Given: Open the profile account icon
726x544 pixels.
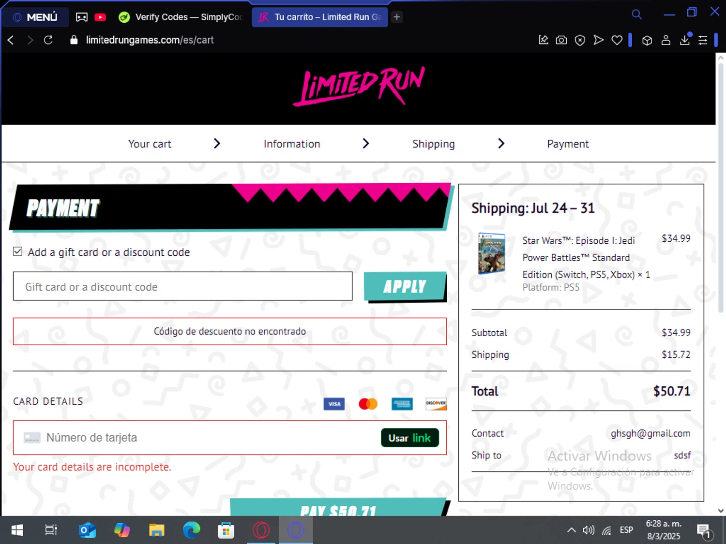Looking at the screenshot, I should 666,40.
